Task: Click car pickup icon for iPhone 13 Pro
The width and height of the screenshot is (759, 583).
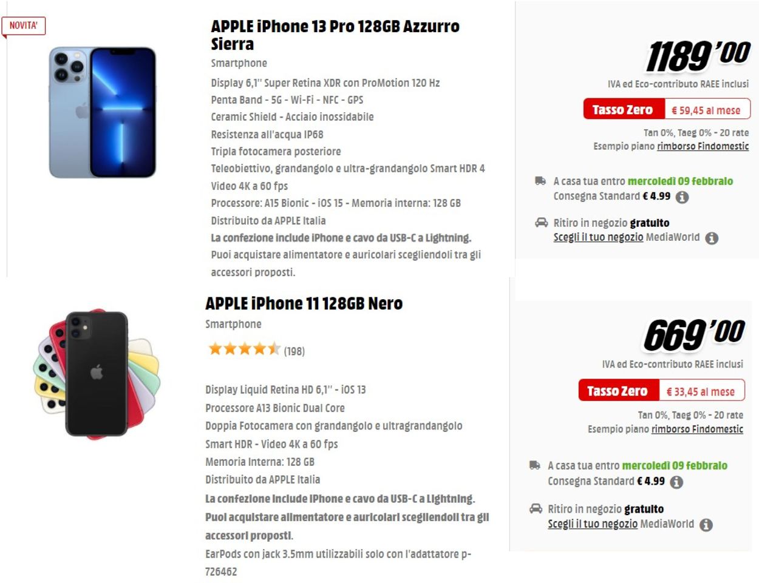Action: pyautogui.click(x=541, y=223)
